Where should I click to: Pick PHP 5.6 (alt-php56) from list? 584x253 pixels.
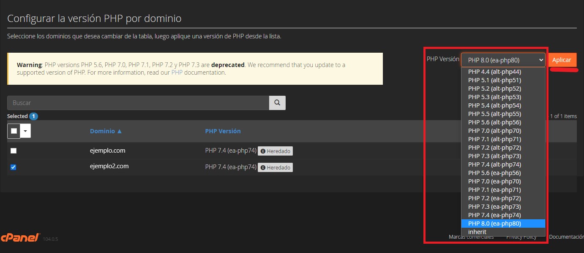tap(494, 122)
